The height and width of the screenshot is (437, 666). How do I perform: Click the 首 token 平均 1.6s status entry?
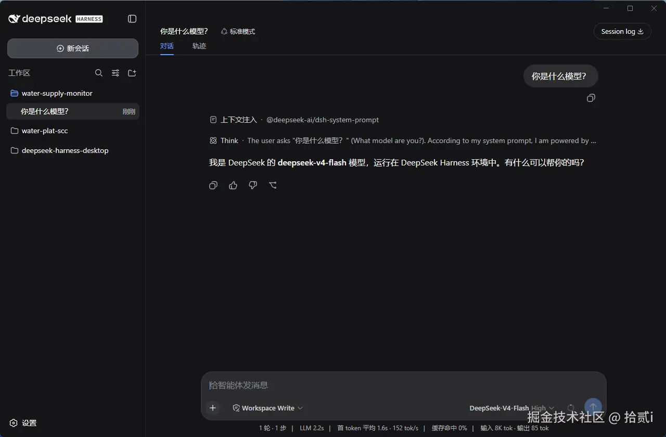point(362,428)
